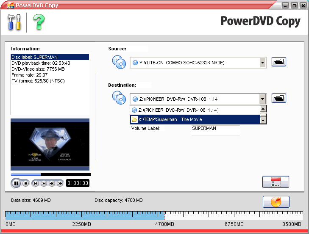
Task: Browse for destination folder
Action: coord(278,99)
